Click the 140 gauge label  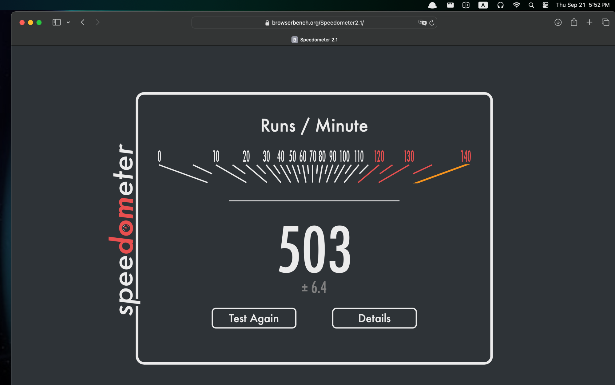pos(466,156)
